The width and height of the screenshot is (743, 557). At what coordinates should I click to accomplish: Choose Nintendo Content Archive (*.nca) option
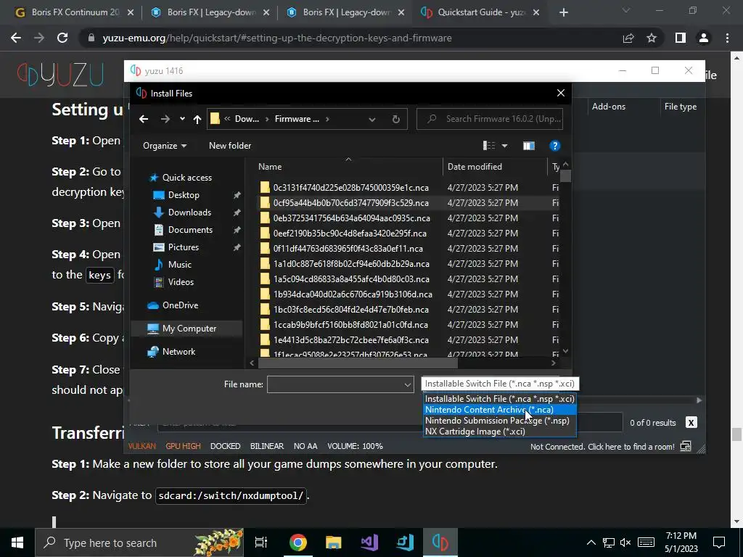tap(499, 410)
